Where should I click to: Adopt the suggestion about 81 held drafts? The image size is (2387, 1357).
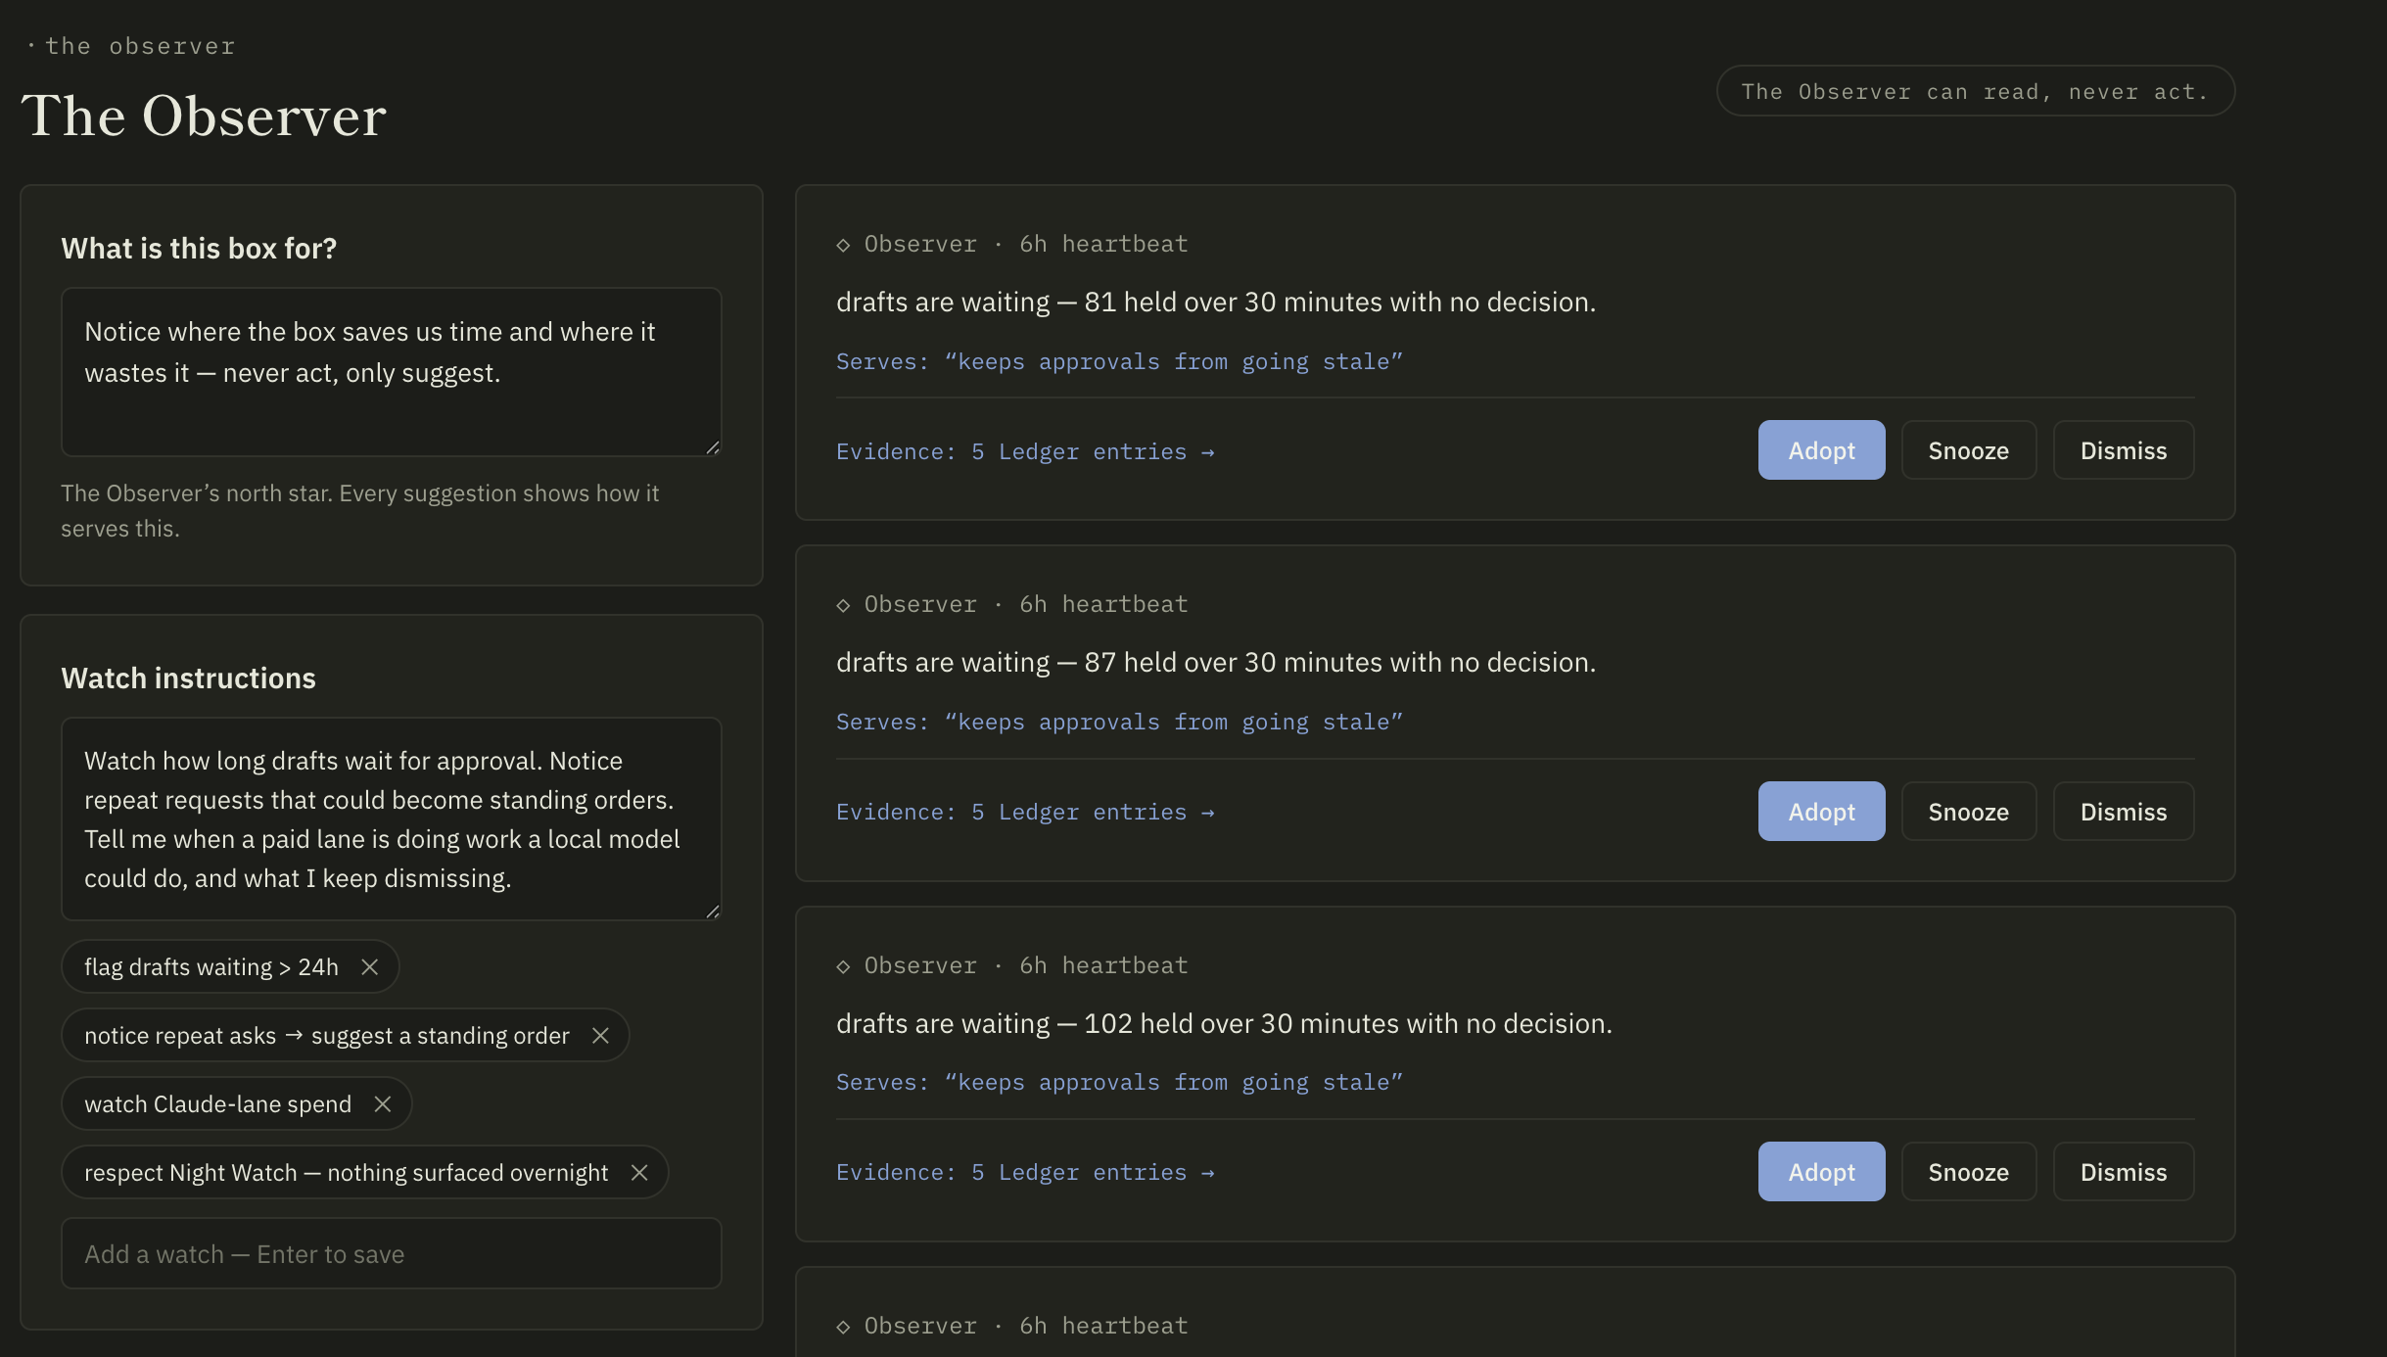1821,450
